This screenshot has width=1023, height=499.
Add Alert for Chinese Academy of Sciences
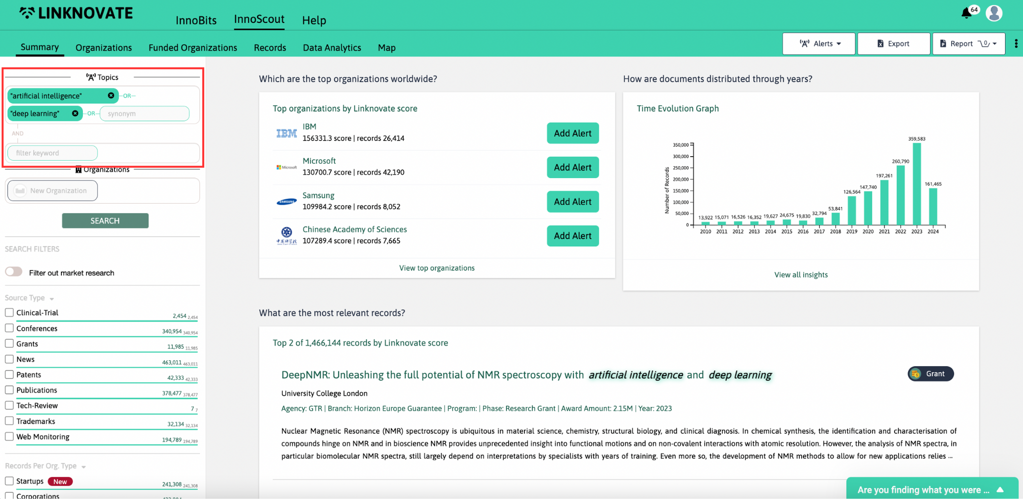572,236
